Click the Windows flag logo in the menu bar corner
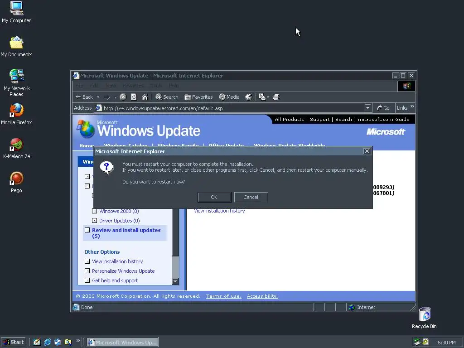This screenshot has height=348, width=464. click(406, 86)
